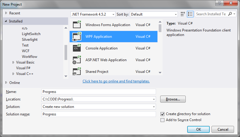Select the LightSwitch category
The image size is (240, 137).
click(31, 34)
